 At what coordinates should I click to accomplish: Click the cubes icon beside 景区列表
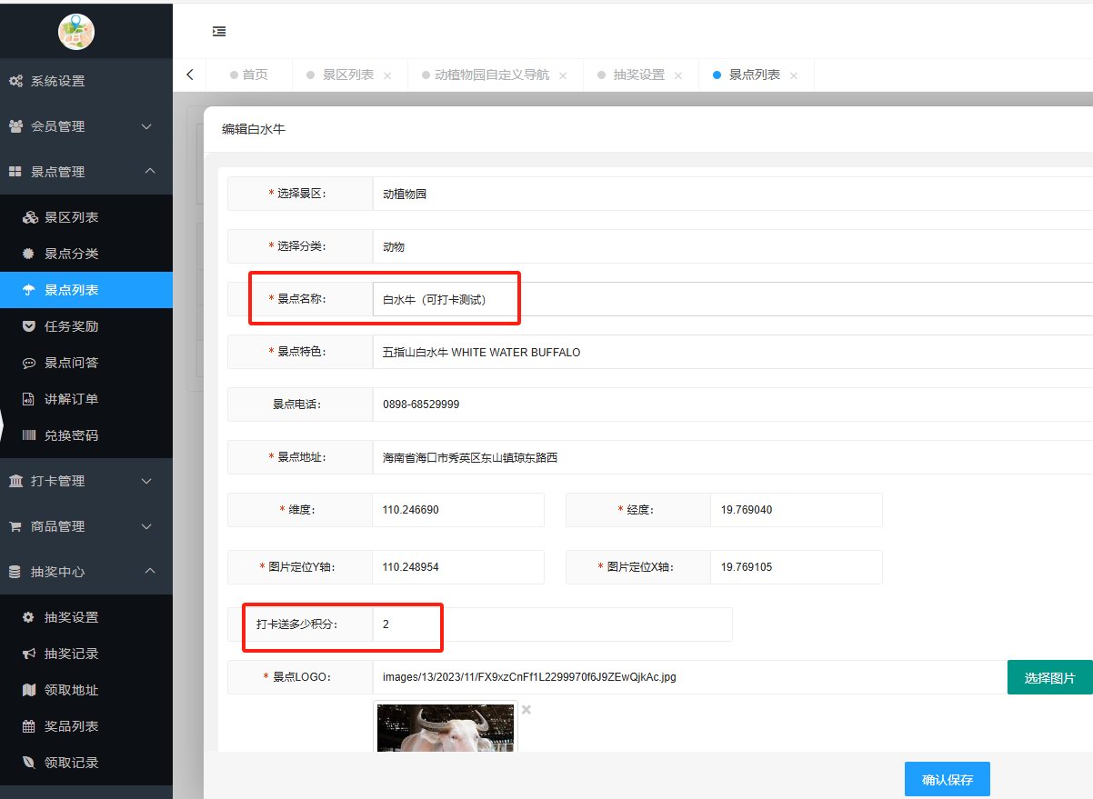coord(29,217)
